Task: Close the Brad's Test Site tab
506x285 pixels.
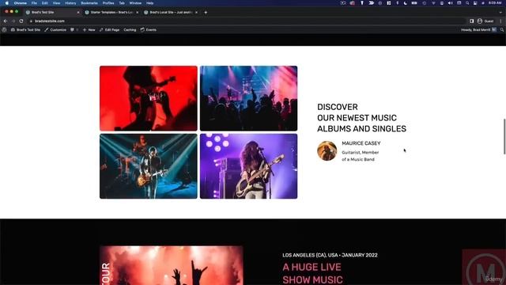Action: point(78,13)
